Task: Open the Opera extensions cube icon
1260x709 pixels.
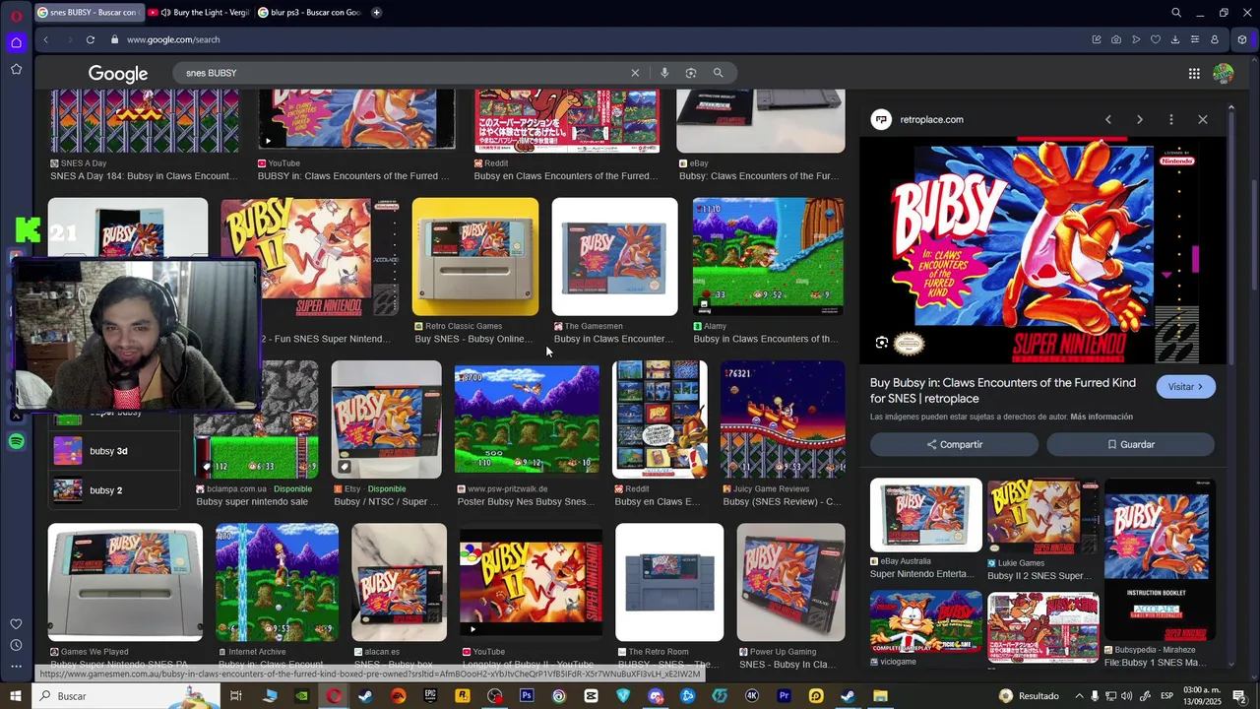Action: (x=1242, y=39)
